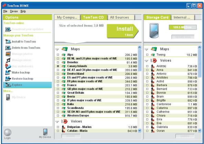This screenshot has width=204, height=144.
Task: Select the Storage Card tab
Action: click(157, 17)
